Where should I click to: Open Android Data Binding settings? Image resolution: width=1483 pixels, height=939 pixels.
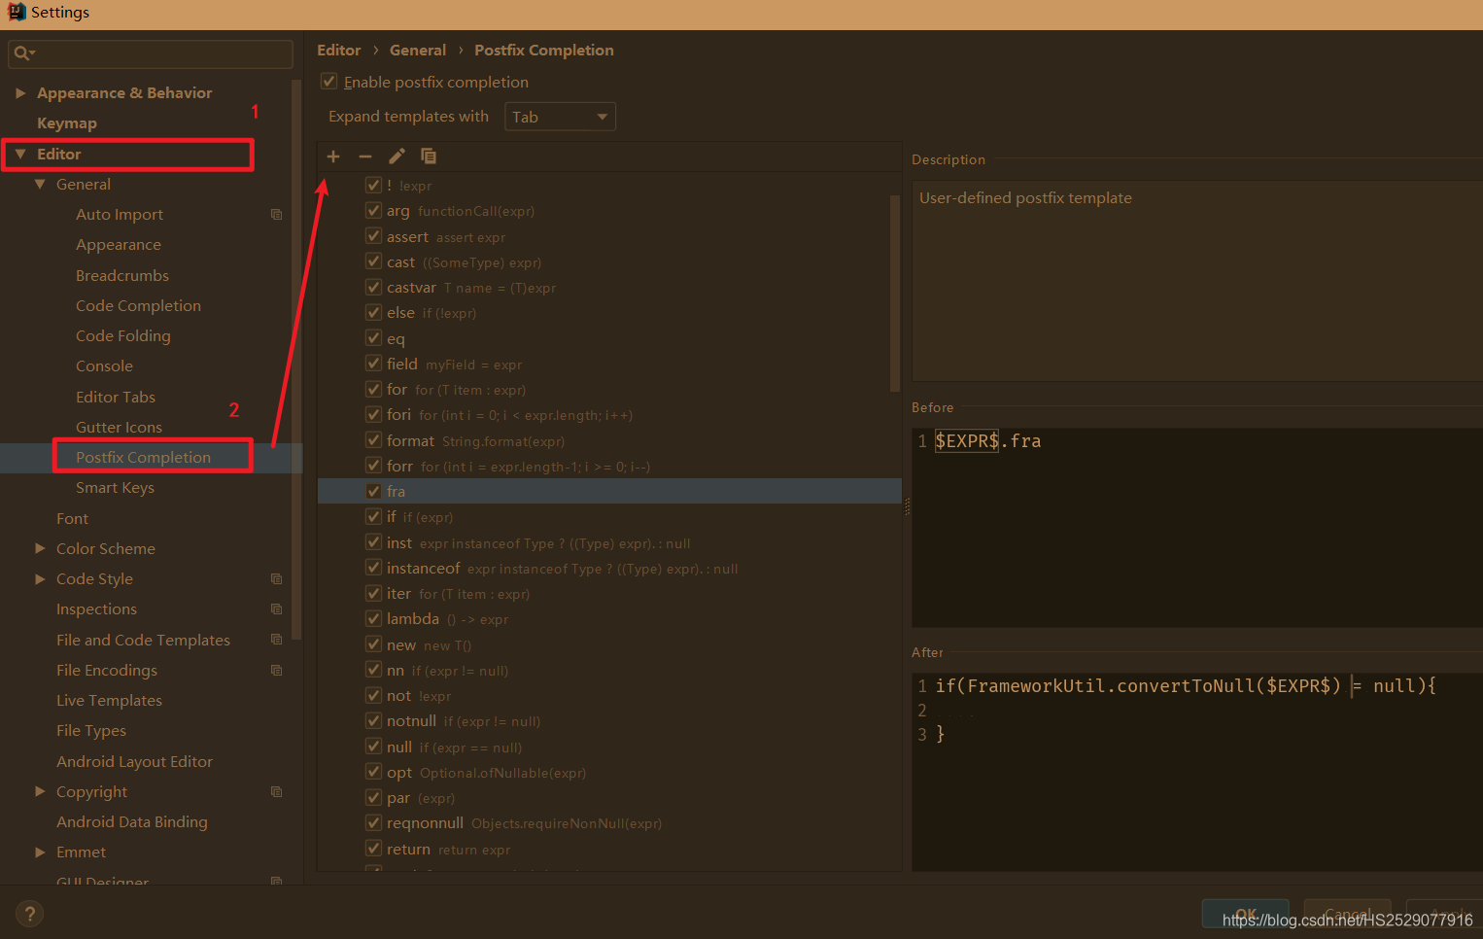[x=132, y=822]
